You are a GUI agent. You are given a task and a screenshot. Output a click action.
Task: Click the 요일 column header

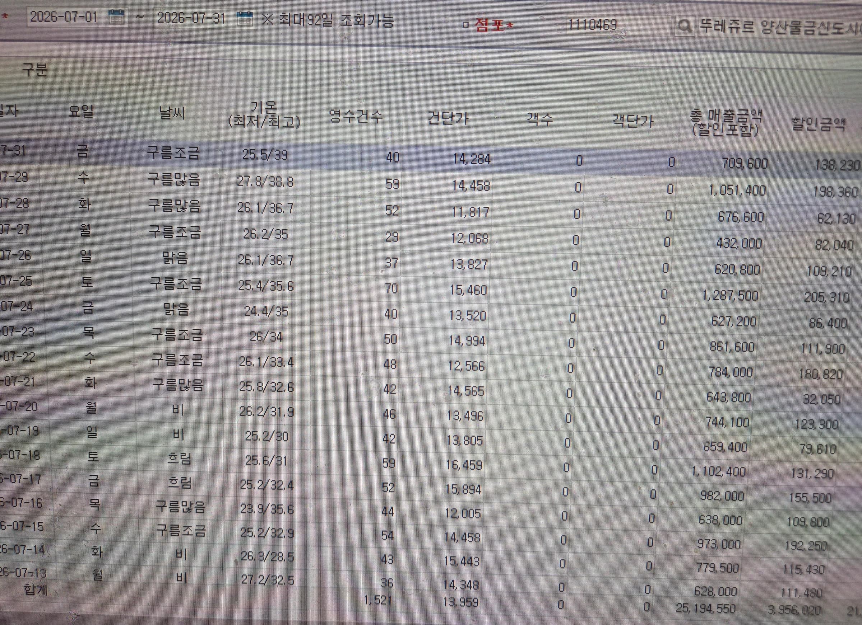point(81,112)
